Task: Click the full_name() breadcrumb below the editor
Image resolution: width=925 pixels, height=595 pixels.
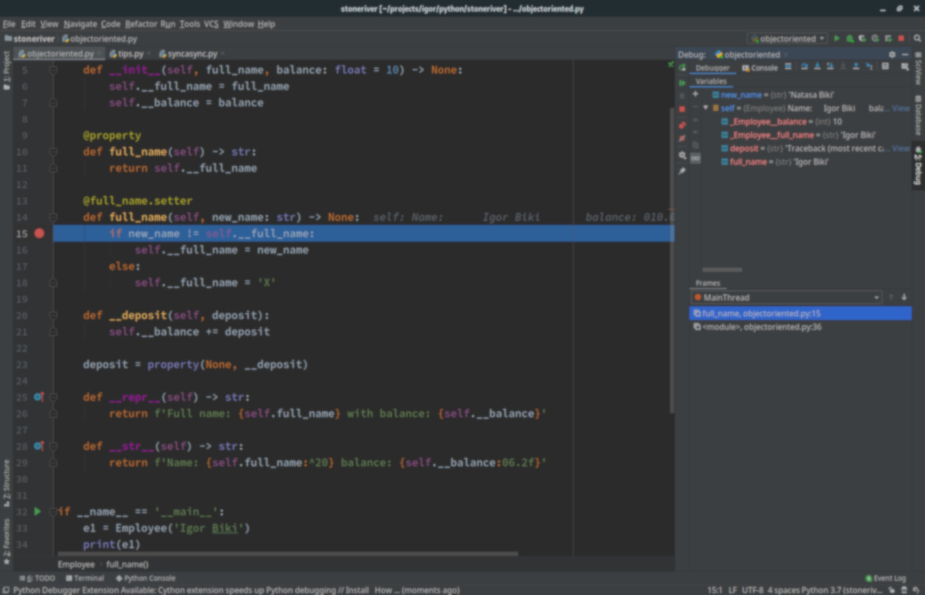Action: coord(127,564)
